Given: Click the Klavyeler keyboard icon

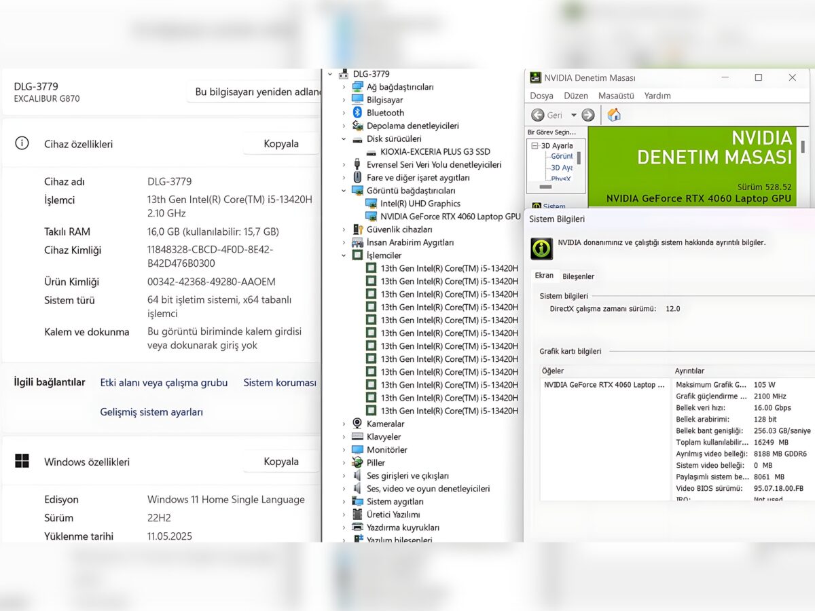Looking at the screenshot, I should pyautogui.click(x=357, y=437).
